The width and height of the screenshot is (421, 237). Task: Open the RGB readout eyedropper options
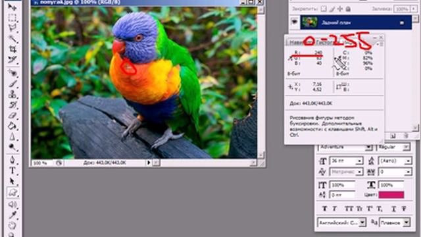point(290,57)
